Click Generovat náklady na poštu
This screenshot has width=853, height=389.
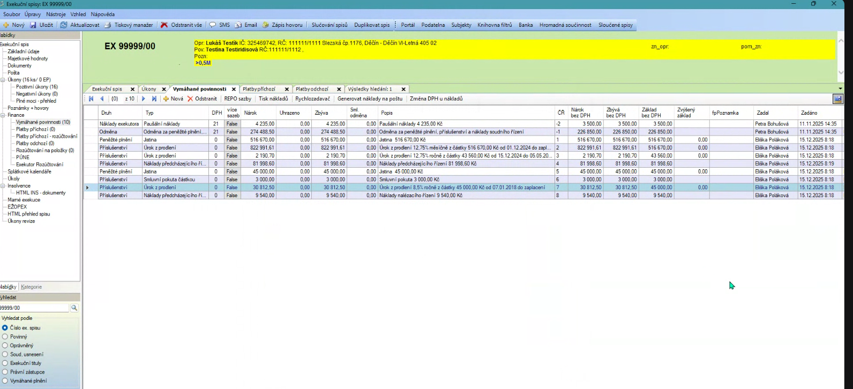(370, 99)
